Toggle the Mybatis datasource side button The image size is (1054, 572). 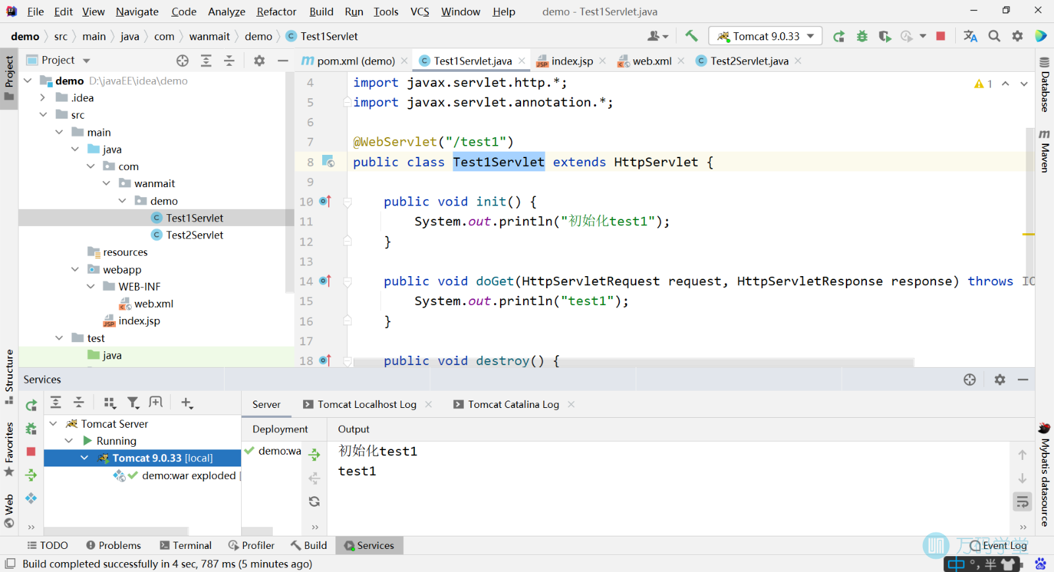coord(1045,474)
